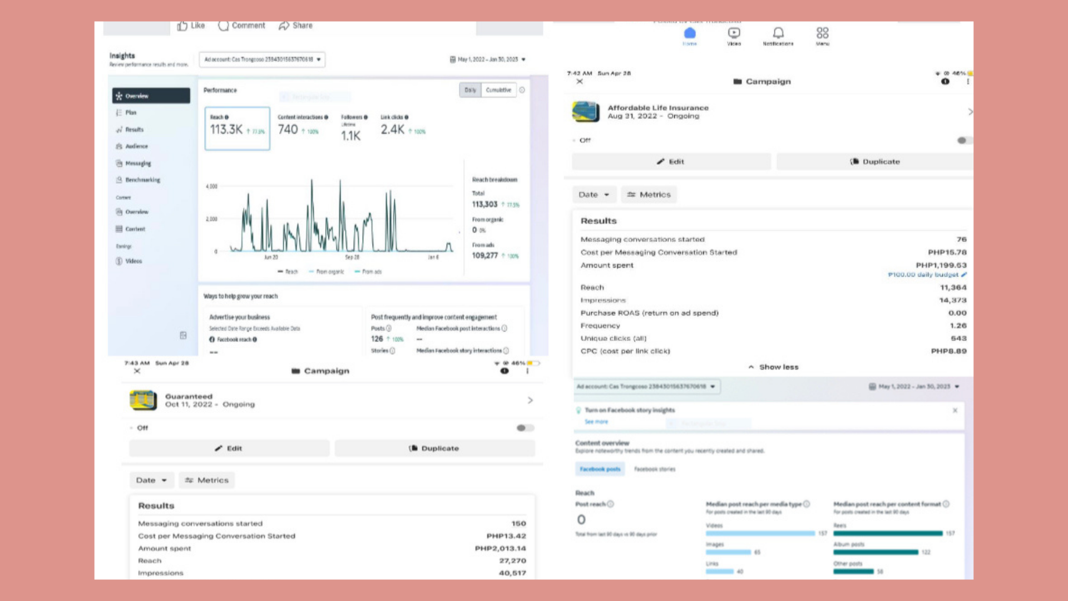The height and width of the screenshot is (601, 1068).
Task: Select Overview in Insights sidebar
Action: coord(151,96)
